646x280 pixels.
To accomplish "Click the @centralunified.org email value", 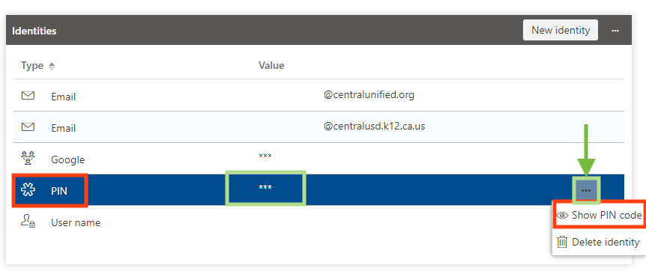I will coord(369,94).
